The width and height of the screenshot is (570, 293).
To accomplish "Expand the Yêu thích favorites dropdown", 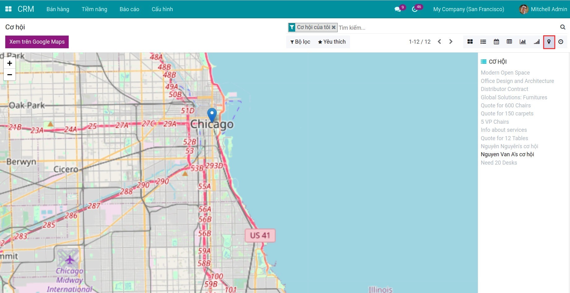I will point(332,42).
